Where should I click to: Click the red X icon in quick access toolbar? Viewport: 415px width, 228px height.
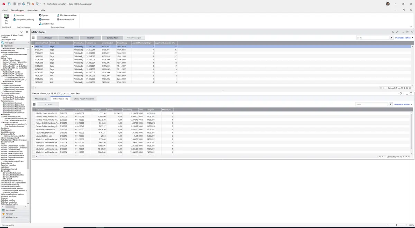tap(33, 4)
